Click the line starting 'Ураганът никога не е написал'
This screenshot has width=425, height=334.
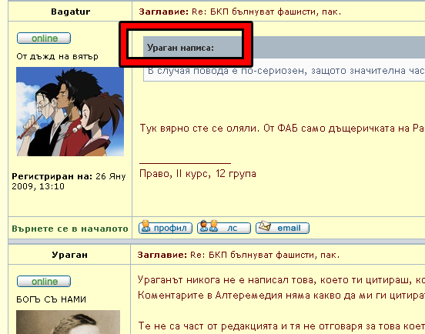281,279
